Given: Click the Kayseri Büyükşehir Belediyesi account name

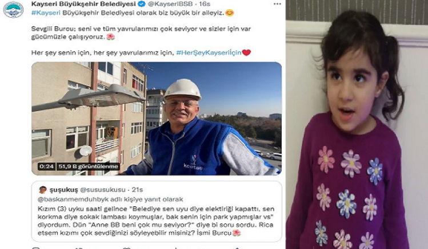Looking at the screenshot, I should (x=83, y=4).
